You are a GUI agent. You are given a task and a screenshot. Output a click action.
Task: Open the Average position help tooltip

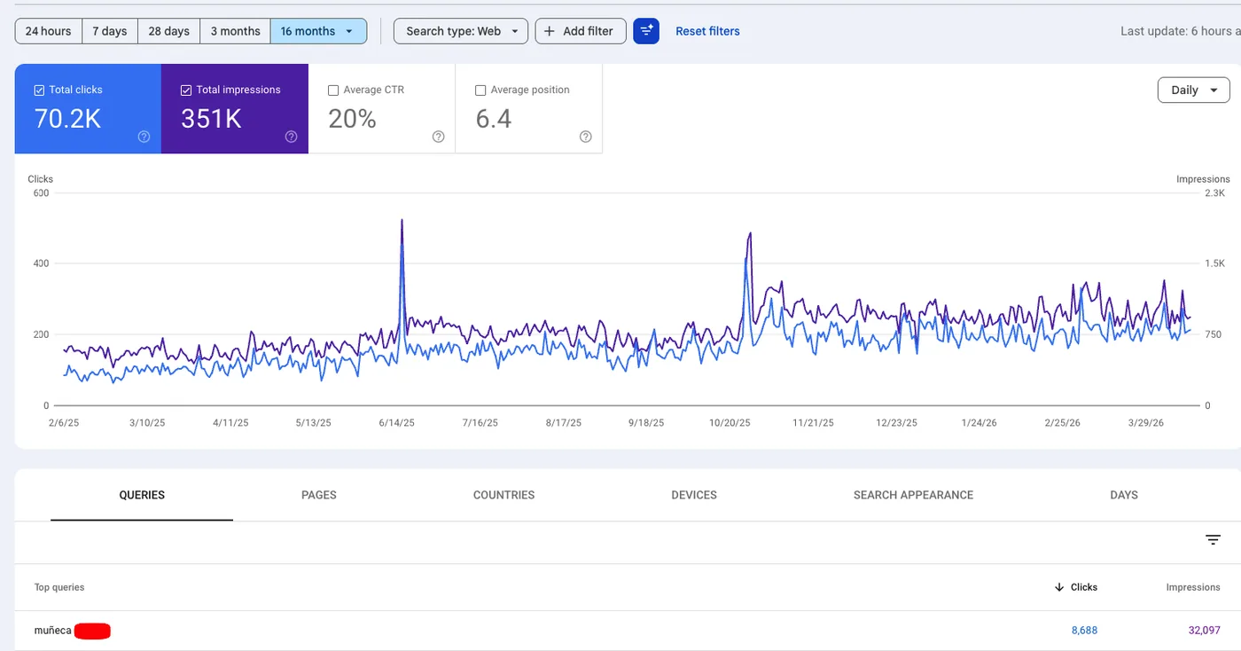[585, 137]
